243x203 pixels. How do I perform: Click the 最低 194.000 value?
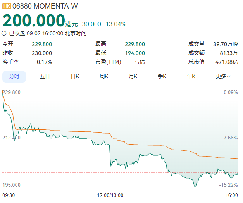[135, 53]
